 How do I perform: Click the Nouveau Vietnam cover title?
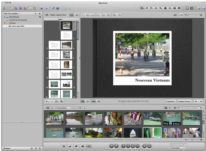(152, 80)
